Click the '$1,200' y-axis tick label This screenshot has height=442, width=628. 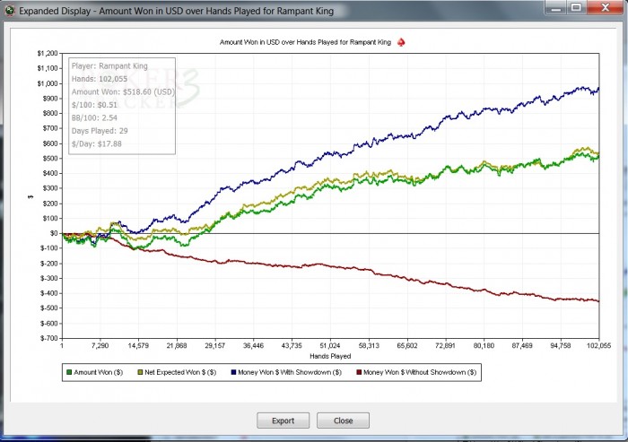[x=48, y=54]
